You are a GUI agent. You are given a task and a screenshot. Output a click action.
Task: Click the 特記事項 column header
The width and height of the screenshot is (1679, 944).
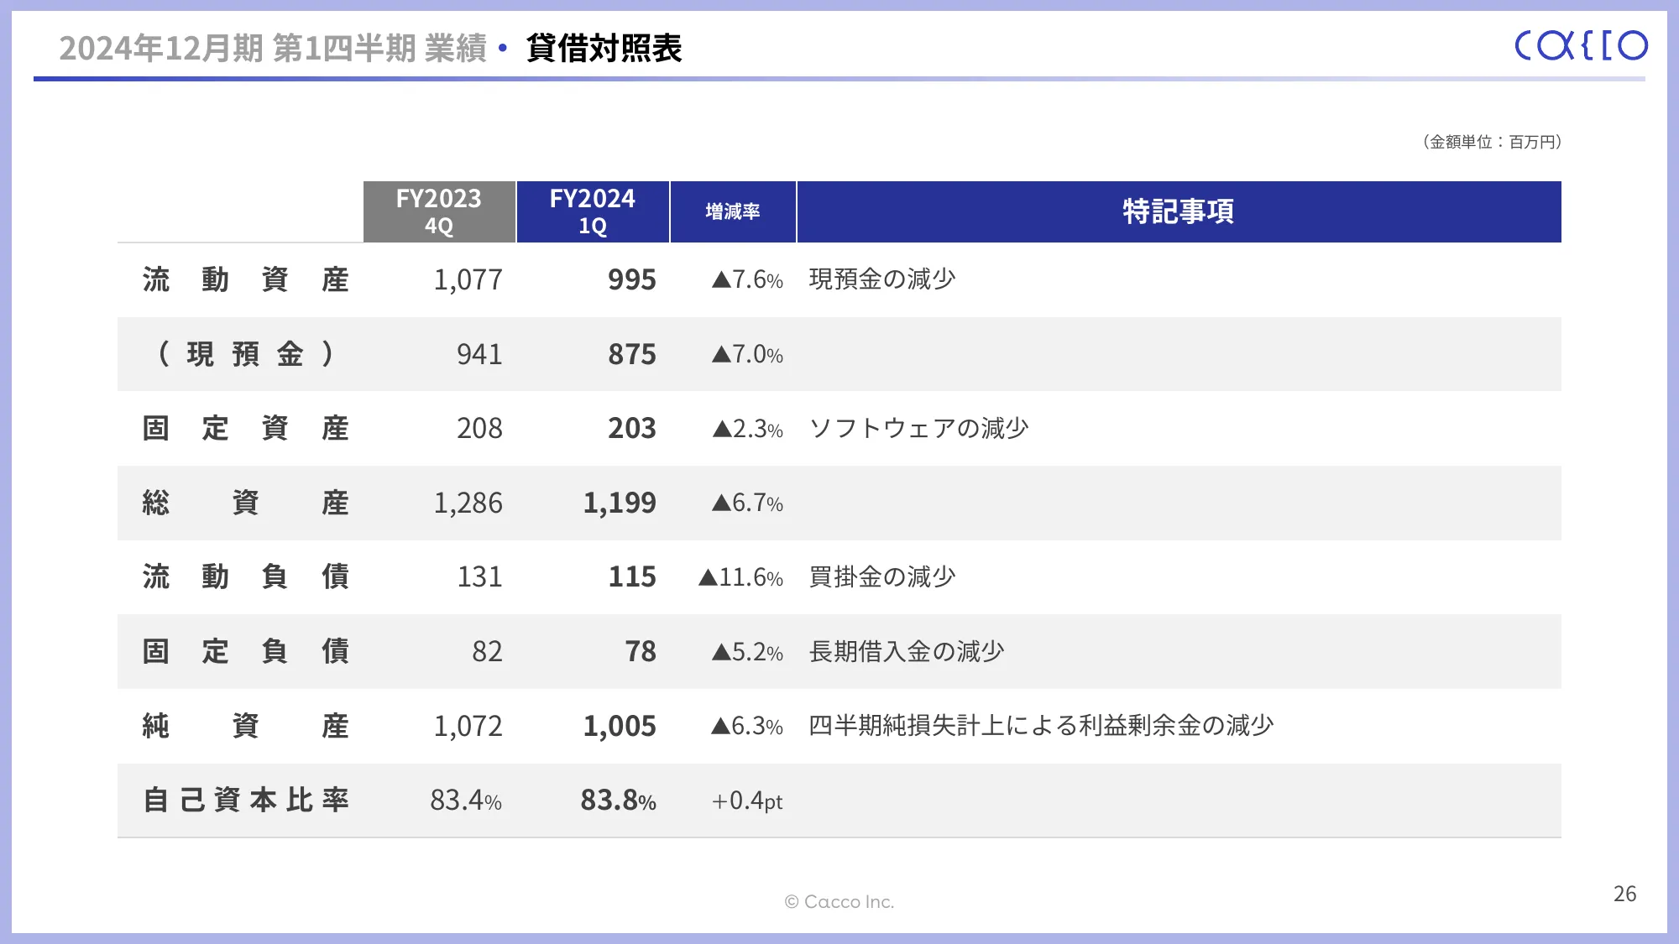click(1179, 211)
